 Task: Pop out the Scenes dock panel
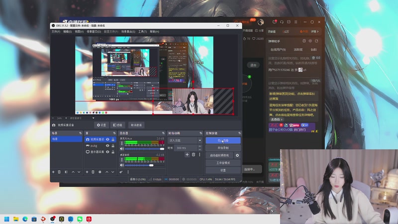(x=81, y=133)
